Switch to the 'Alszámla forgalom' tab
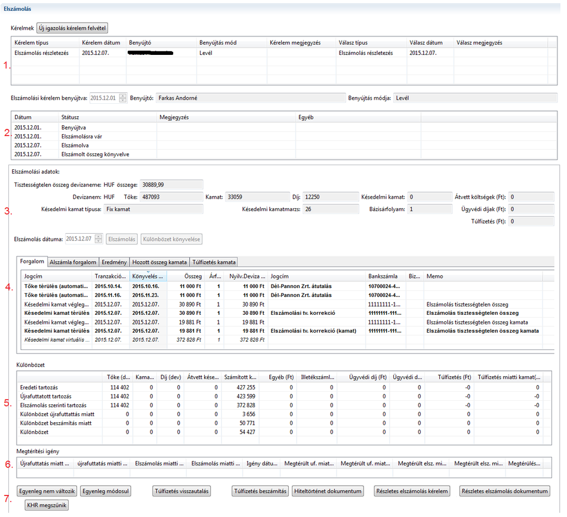The image size is (567, 517). point(72,262)
